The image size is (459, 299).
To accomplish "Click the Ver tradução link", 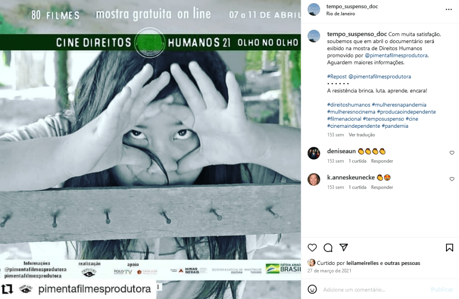I will coord(362,135).
